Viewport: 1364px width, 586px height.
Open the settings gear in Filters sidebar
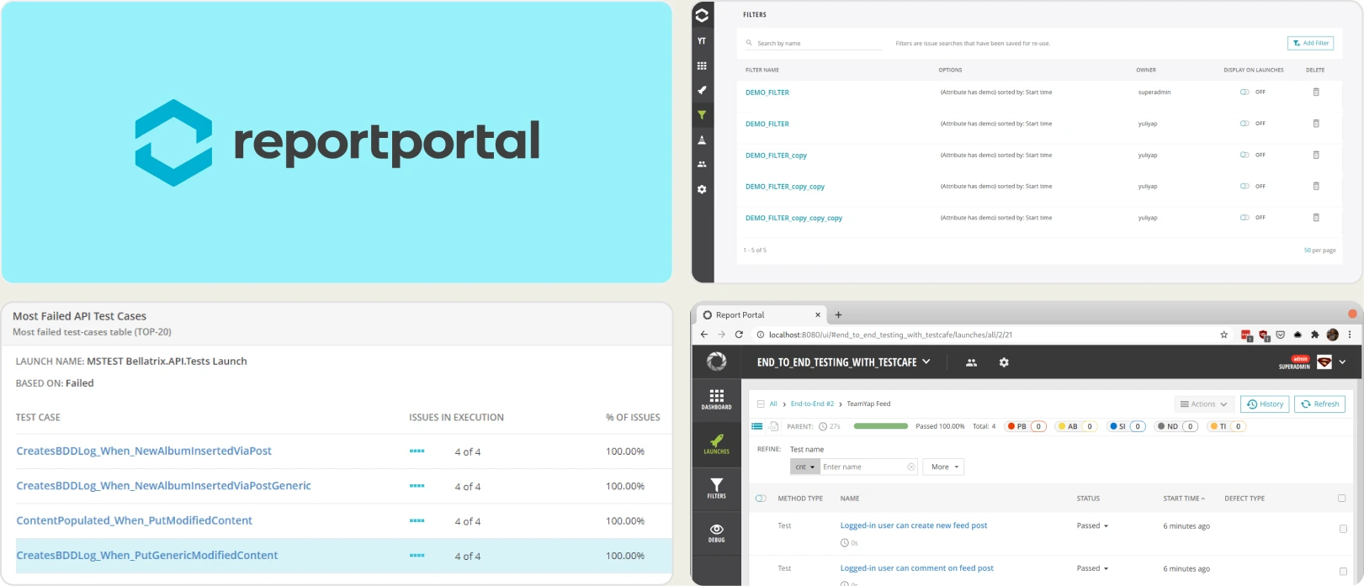pos(702,189)
